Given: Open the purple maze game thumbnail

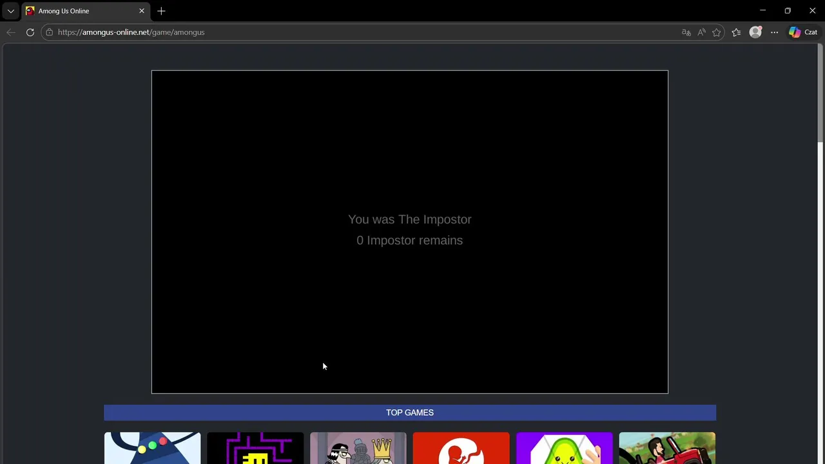Looking at the screenshot, I should [x=255, y=448].
